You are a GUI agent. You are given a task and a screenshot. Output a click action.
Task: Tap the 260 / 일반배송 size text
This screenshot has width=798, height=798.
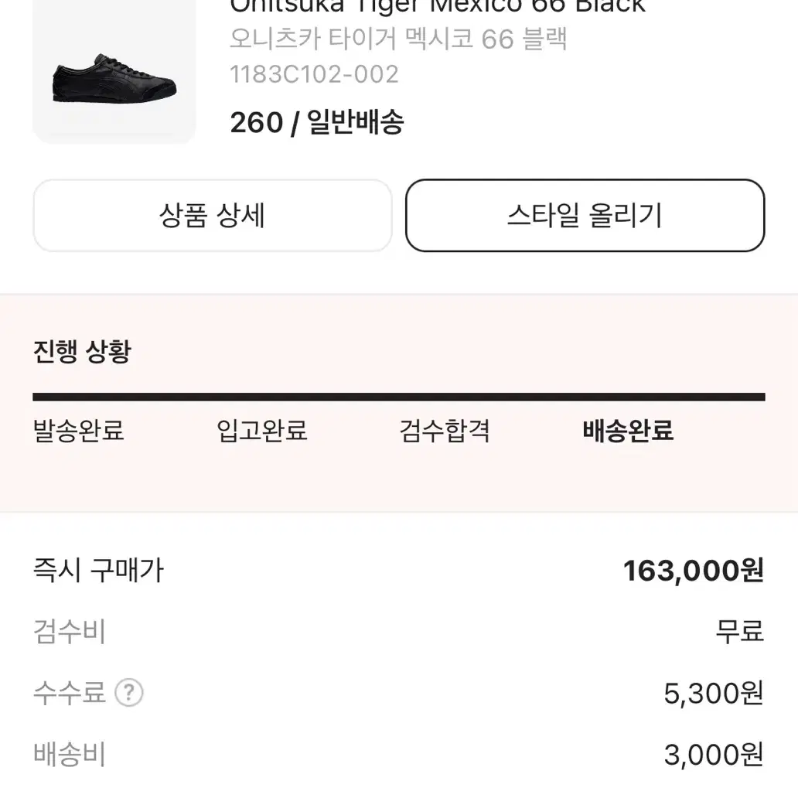317,123
